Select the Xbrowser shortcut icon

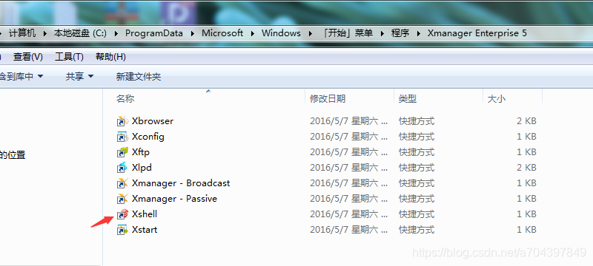[x=122, y=121]
